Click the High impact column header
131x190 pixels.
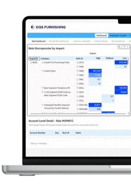pyautogui.click(x=98, y=58)
